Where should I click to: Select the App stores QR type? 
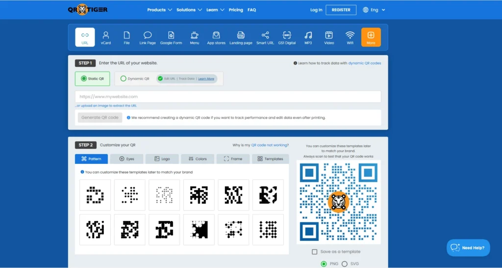[x=216, y=37]
